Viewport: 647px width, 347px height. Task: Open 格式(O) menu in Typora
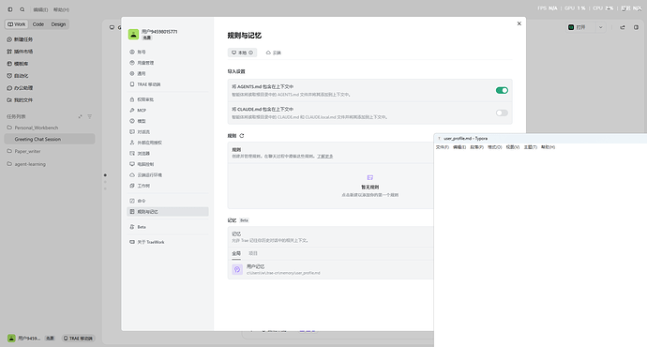[494, 147]
